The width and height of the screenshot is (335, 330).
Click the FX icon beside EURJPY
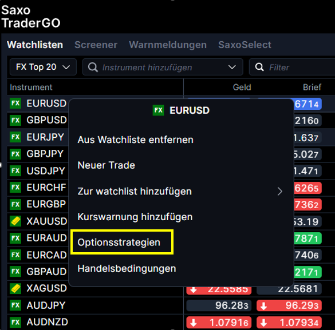(15, 137)
